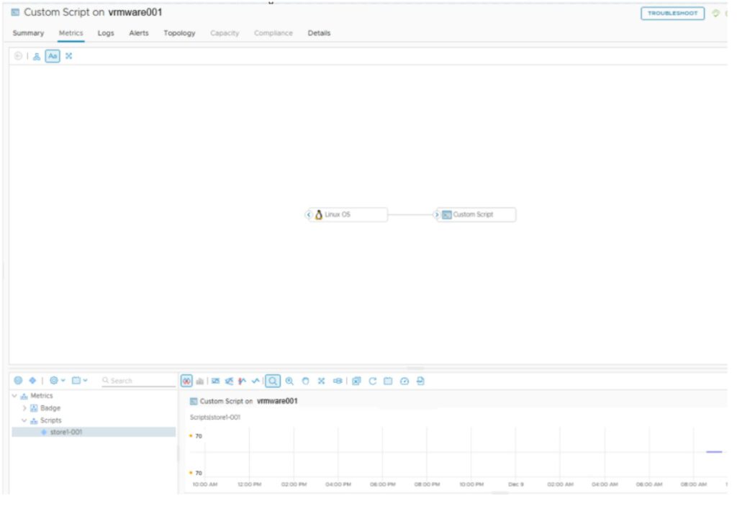Click the hierarchy layout icon in topology toolbar

point(37,56)
